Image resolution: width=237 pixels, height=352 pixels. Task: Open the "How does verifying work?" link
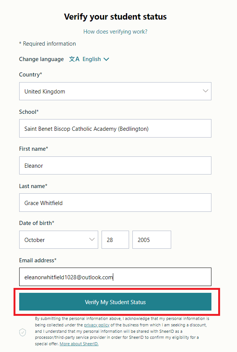[115, 32]
